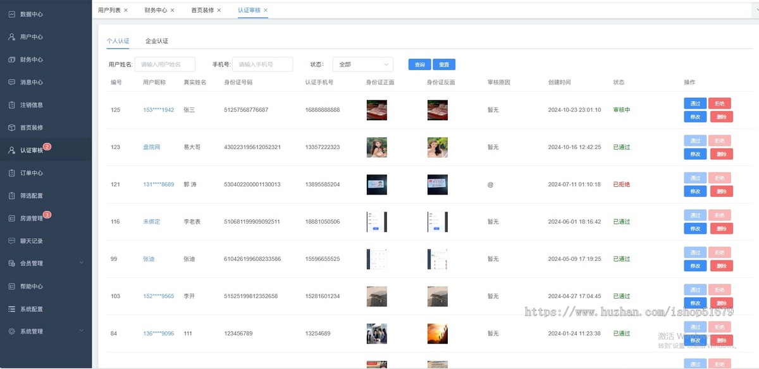Click the 注销信息 clipboard icon
759x369 pixels.
tap(11, 105)
